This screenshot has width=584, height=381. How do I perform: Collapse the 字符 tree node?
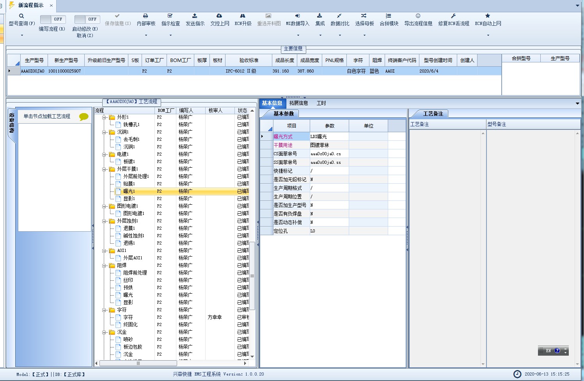point(104,310)
